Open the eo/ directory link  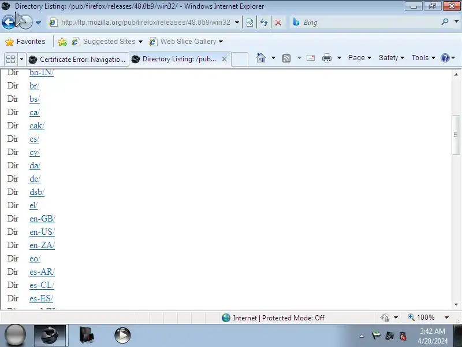click(x=35, y=259)
